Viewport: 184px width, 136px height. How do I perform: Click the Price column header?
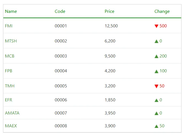coord(110,11)
